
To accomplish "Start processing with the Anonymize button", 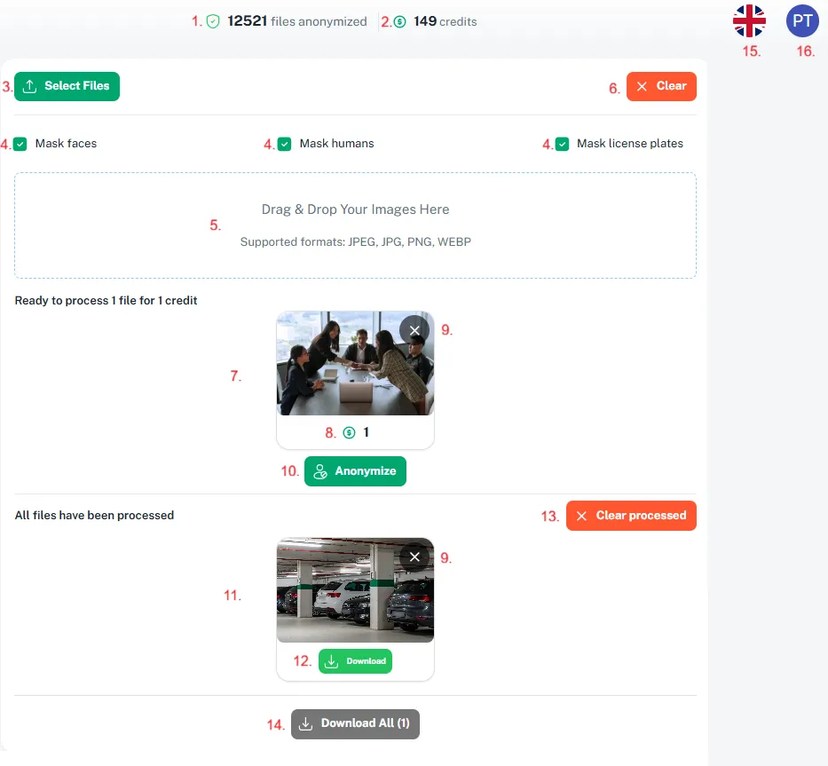I will pos(355,471).
